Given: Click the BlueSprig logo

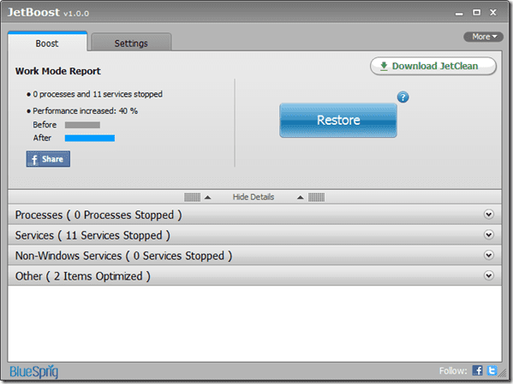Looking at the screenshot, I should (x=33, y=371).
